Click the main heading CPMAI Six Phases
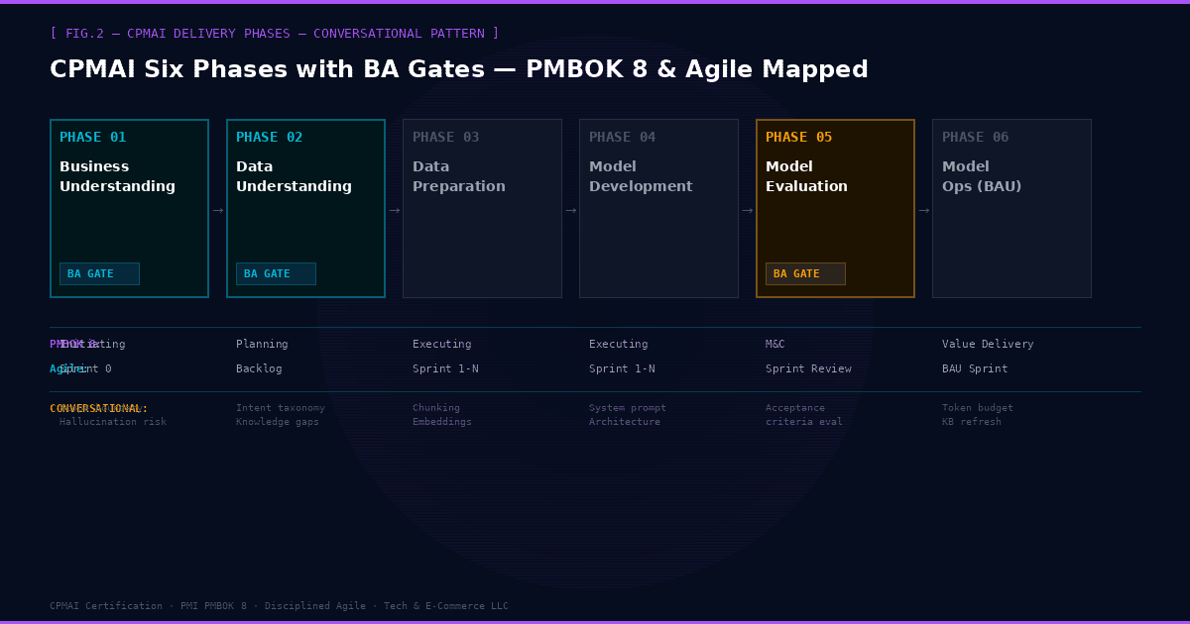The height and width of the screenshot is (624, 1190). [459, 70]
